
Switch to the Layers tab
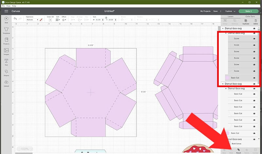point(231,17)
